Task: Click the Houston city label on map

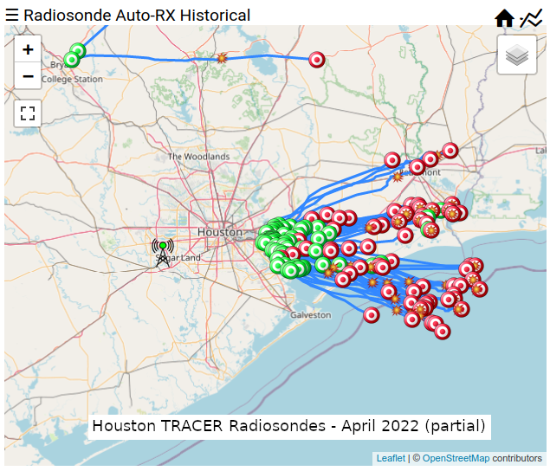Action: click(x=220, y=232)
